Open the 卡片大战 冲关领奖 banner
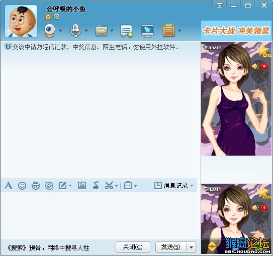 coord(236,31)
